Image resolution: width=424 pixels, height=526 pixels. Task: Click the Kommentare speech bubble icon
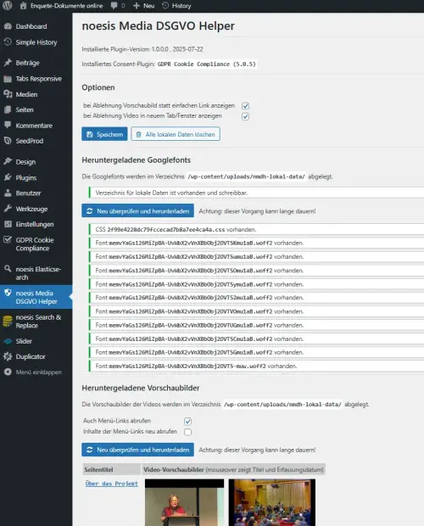(8, 125)
